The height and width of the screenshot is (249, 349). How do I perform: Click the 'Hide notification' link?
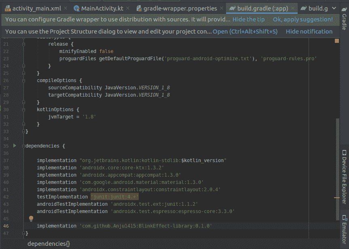309,31
